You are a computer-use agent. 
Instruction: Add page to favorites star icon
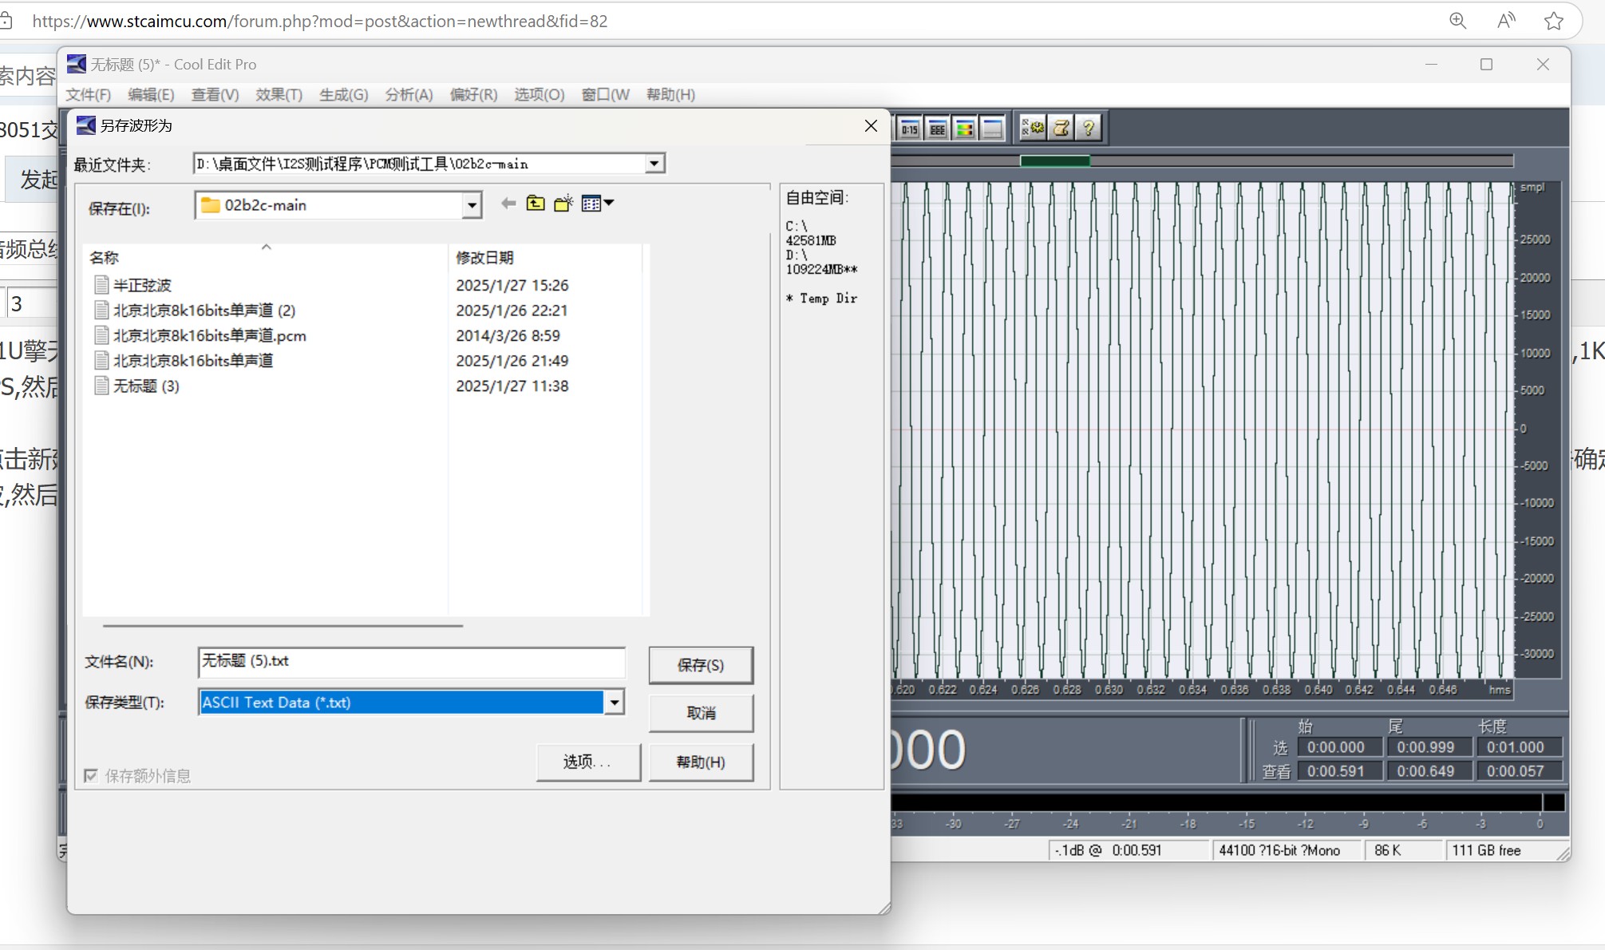click(x=1553, y=21)
